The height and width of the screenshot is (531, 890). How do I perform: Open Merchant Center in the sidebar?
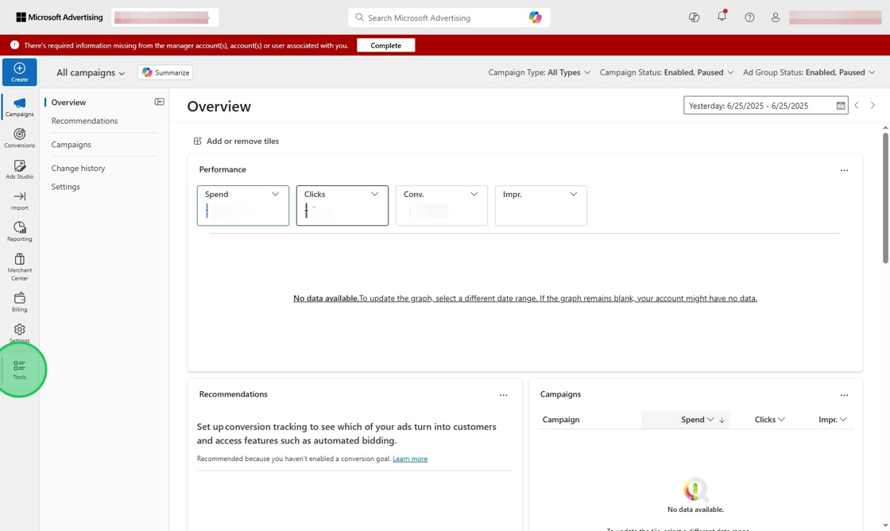coord(19,267)
